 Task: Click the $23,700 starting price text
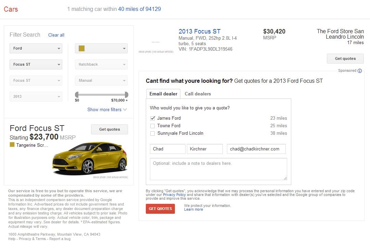pyautogui.click(x=44, y=137)
